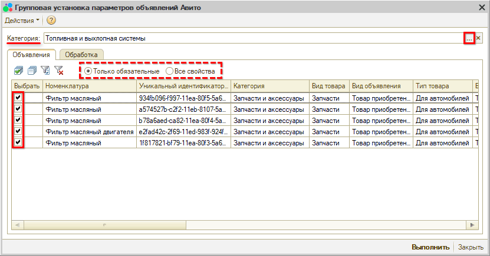This screenshot has width=490, height=256.
Task: Click the clear filter icon with red X
Action: point(59,71)
